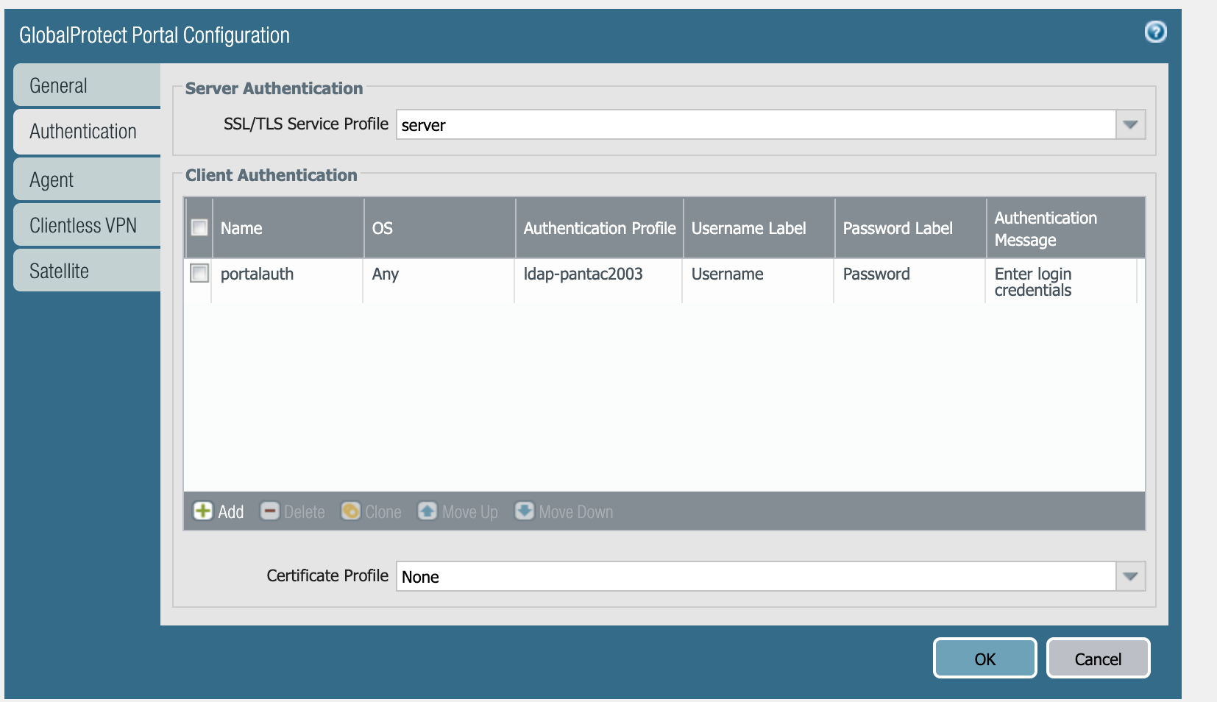Toggle the select-all checkbox in table header

199,228
